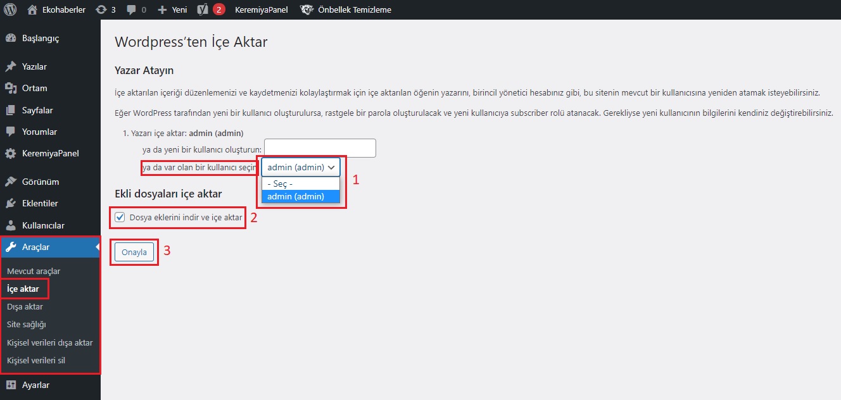Click Önbellek Temizleme in the admin bar
Viewport: 841px width, 400px height.
click(x=355, y=9)
